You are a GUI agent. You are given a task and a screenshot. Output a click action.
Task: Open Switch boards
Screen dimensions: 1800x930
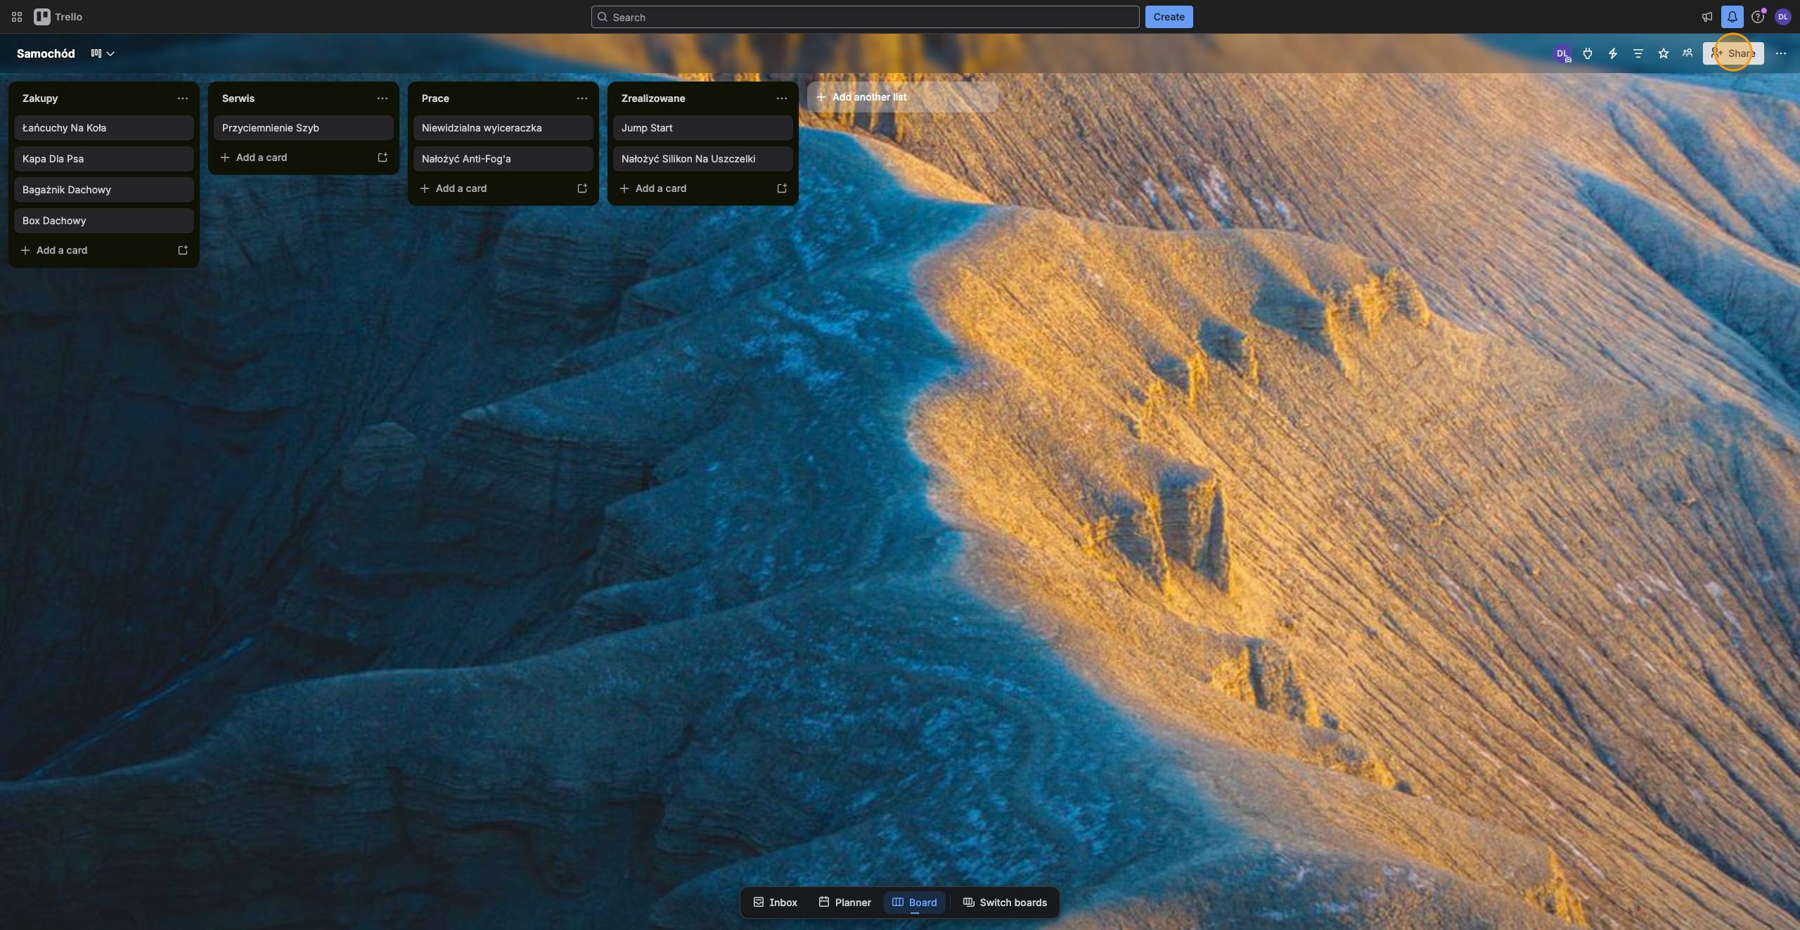click(x=1005, y=903)
